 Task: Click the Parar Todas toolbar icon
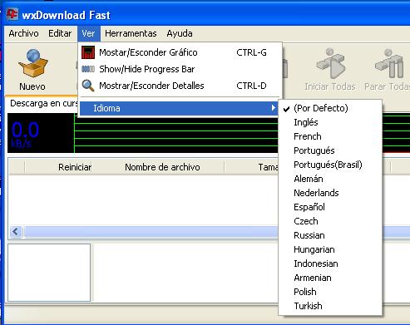point(389,63)
